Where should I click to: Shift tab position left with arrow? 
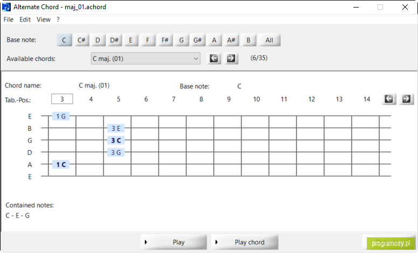[389, 99]
